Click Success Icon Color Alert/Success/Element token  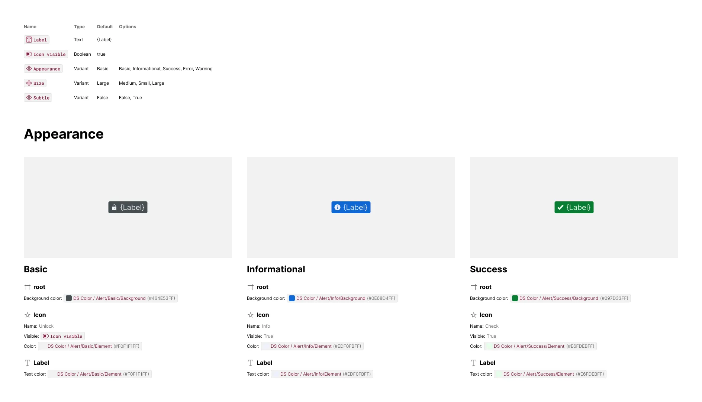[x=540, y=346]
